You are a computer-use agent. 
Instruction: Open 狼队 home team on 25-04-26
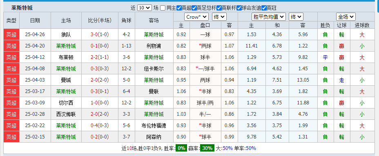tap(66, 35)
